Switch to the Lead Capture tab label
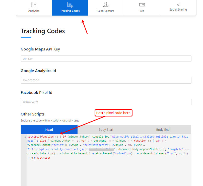203x186 pixels. [x=106, y=11]
